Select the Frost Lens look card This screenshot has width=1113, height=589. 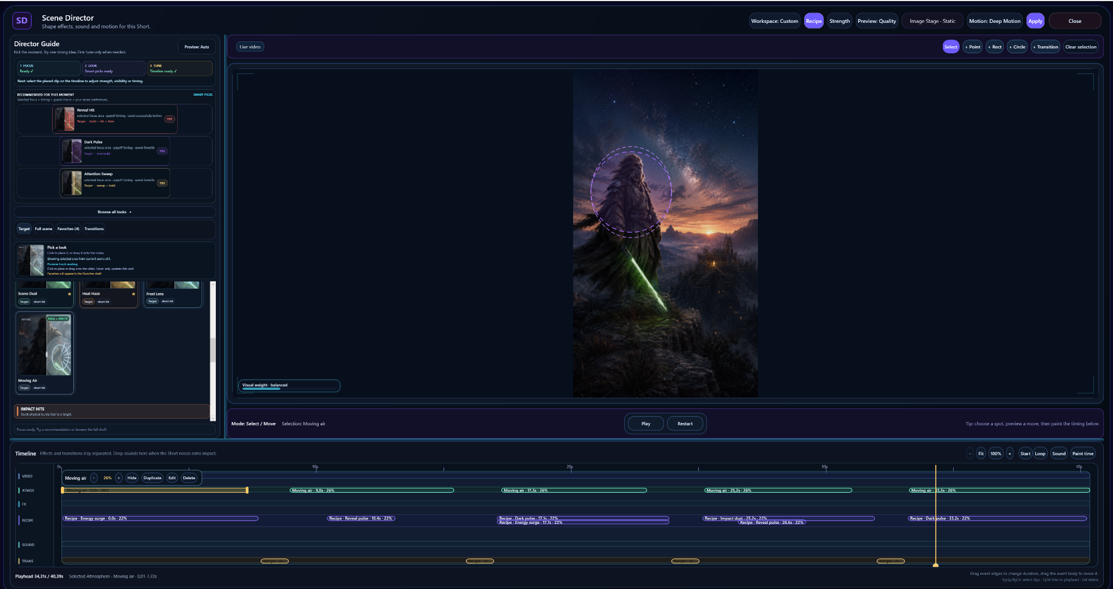(173, 294)
